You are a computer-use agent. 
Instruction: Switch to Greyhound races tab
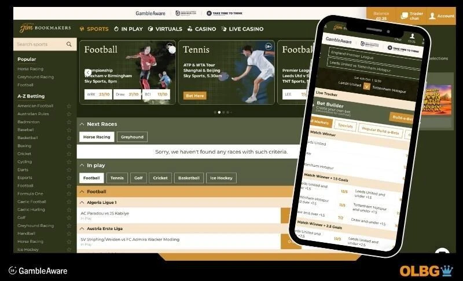point(132,137)
